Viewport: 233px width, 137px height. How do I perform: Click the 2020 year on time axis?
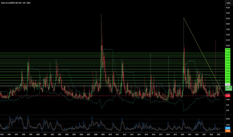(x=182, y=135)
